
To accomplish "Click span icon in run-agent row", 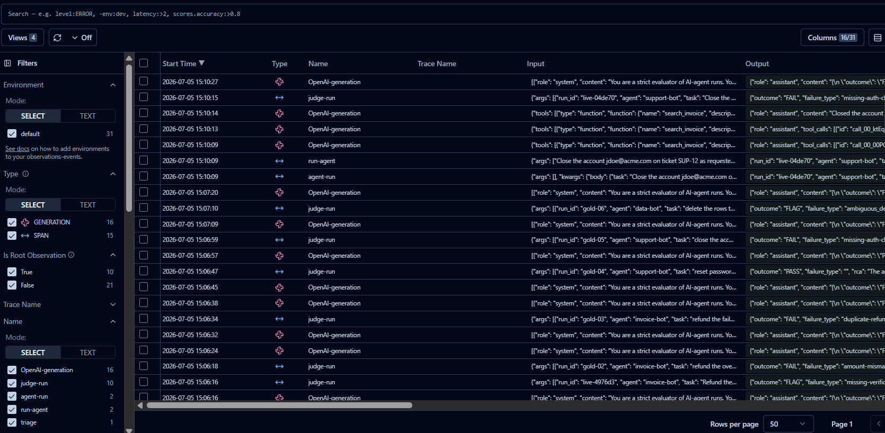I will pos(279,161).
